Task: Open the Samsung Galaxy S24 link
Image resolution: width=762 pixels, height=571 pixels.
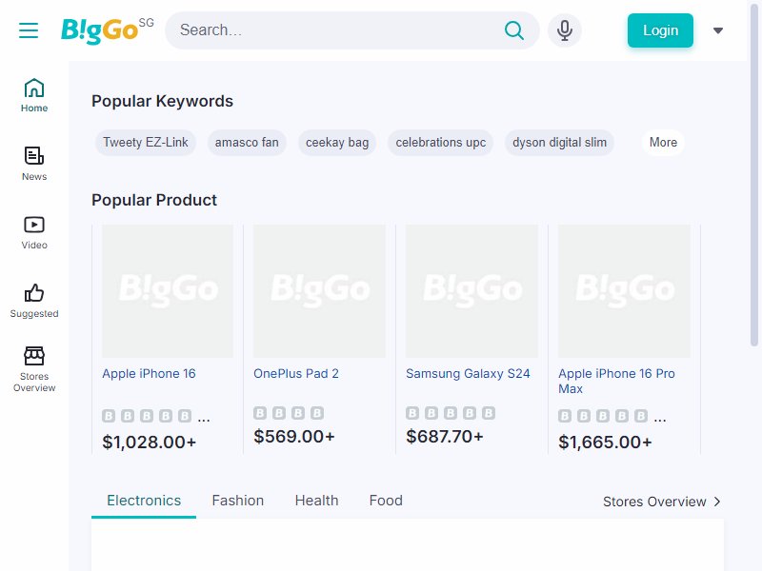Action: pos(468,373)
